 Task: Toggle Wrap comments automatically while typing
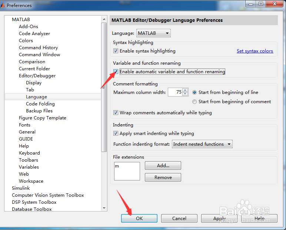point(116,112)
